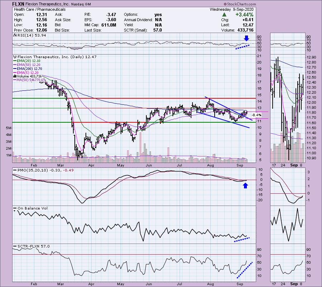Click the +3.44% percent change
The image size is (322, 287).
[244, 15]
